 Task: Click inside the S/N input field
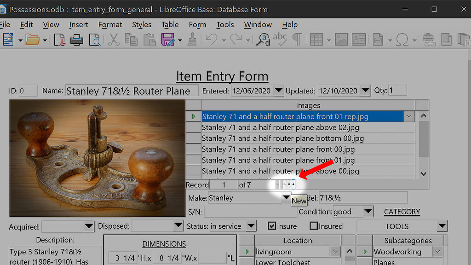pos(250,212)
